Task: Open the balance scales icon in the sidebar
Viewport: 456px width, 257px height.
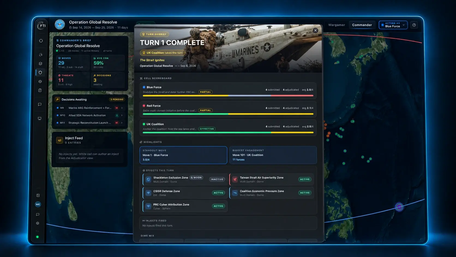Action: [40, 81]
